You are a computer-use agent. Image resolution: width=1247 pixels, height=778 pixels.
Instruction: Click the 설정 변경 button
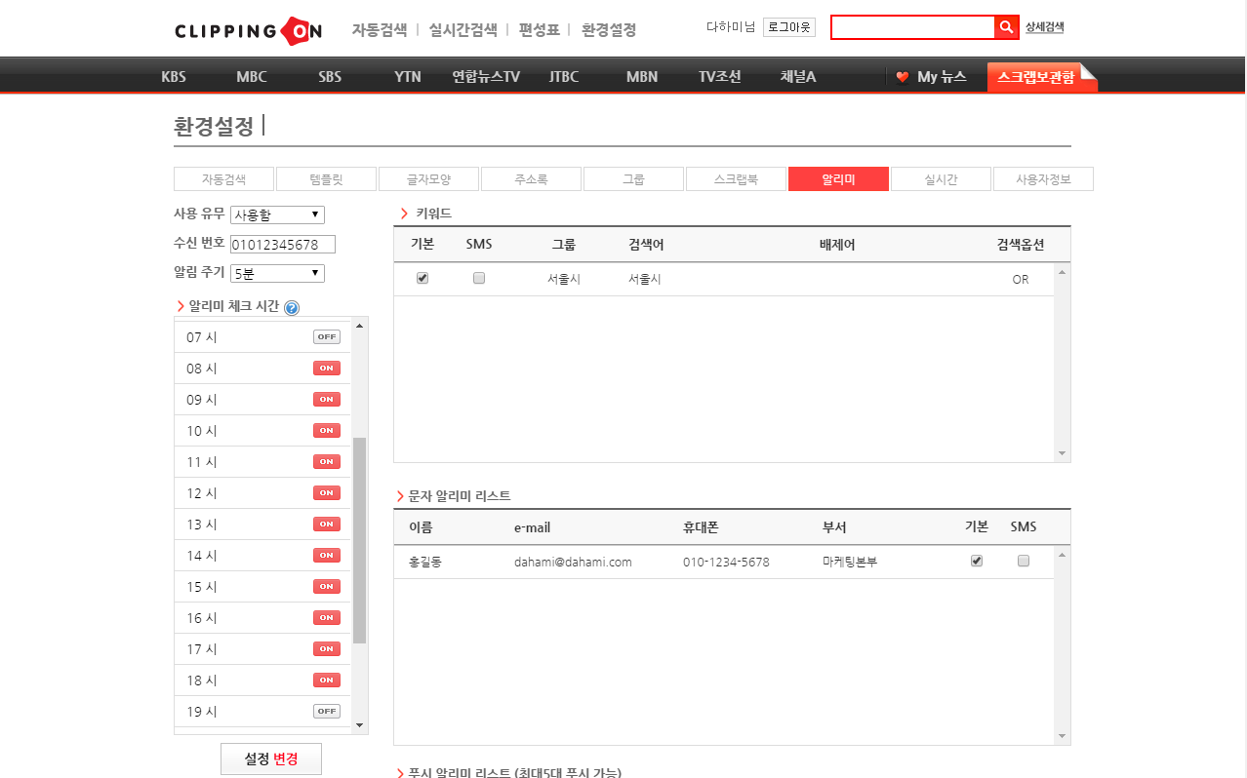pyautogui.click(x=271, y=759)
